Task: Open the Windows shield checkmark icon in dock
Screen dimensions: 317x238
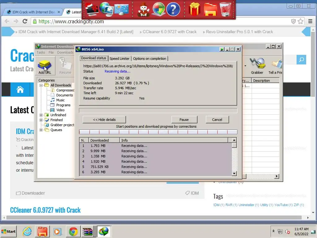Action: [x=159, y=9]
